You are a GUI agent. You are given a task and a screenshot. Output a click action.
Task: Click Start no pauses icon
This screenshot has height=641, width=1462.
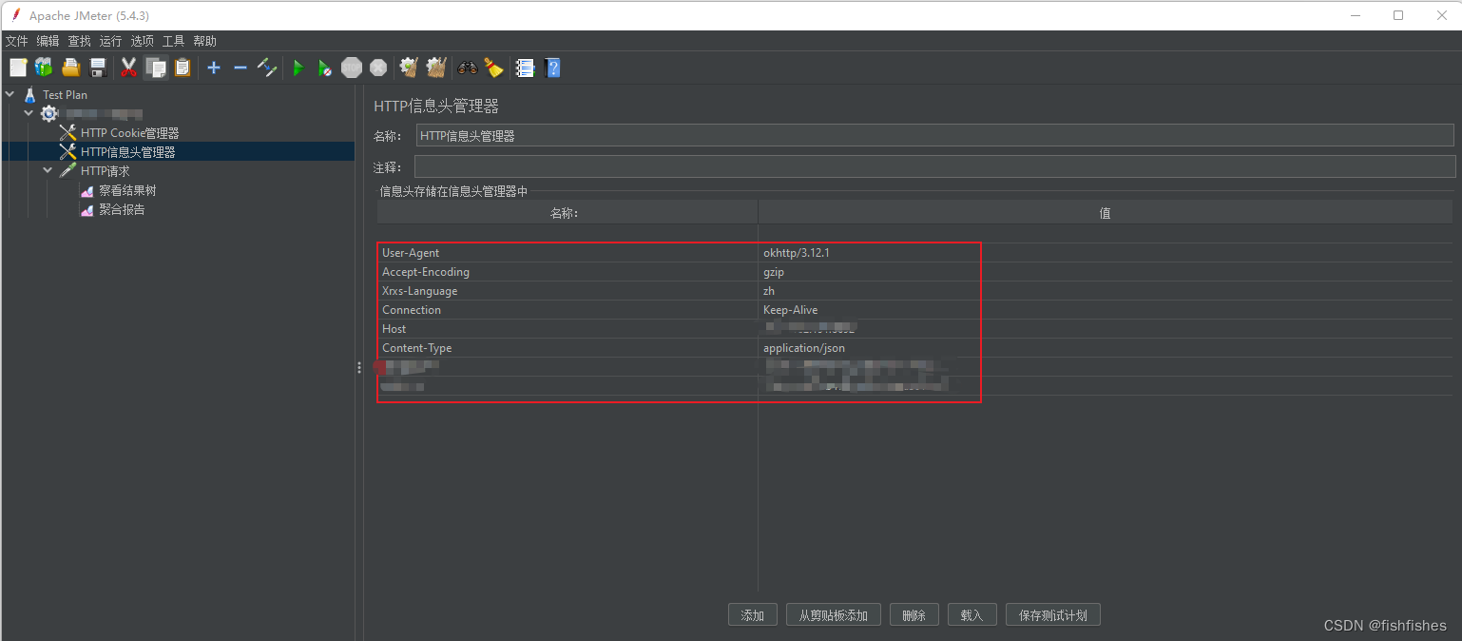[325, 68]
